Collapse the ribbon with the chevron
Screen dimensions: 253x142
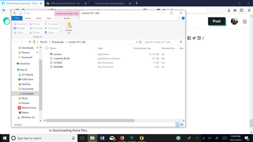[x=179, y=18]
